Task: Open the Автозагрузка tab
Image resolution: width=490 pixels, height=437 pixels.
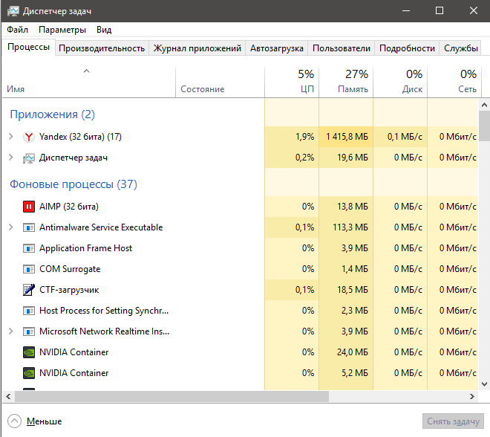Action: pyautogui.click(x=277, y=48)
